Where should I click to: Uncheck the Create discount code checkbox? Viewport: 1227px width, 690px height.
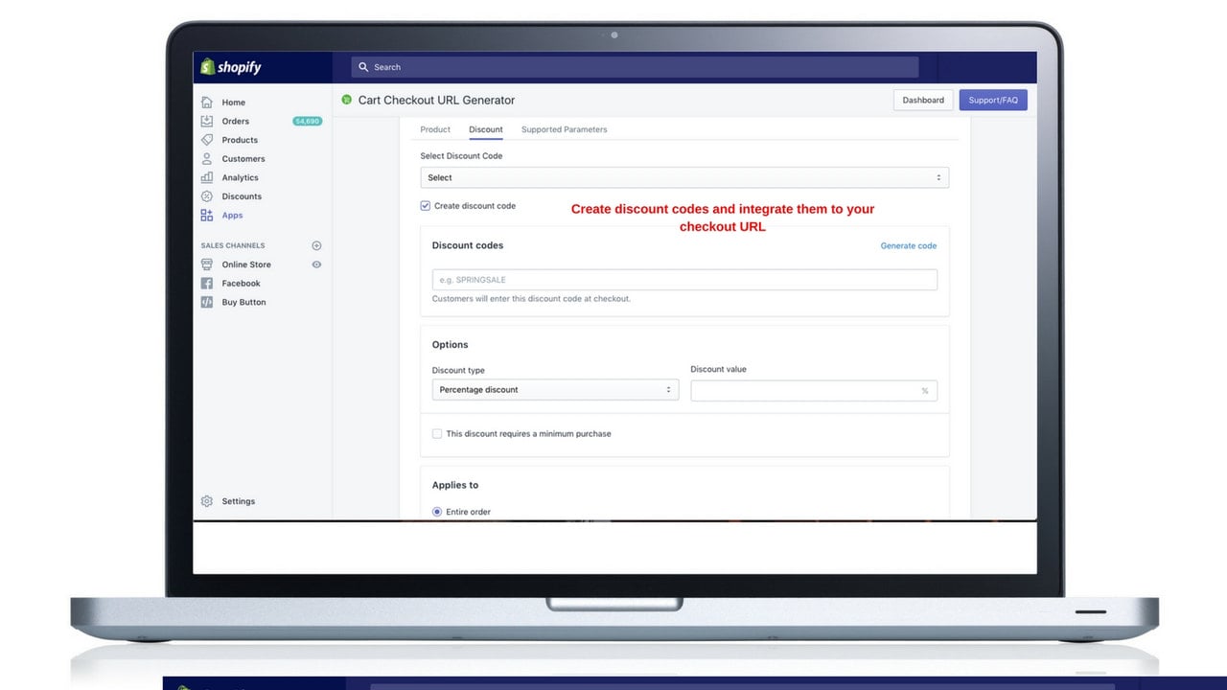(x=426, y=206)
